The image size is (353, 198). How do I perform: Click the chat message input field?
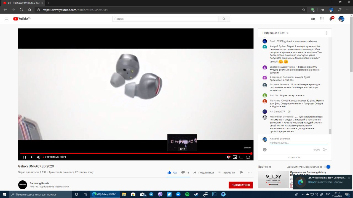click(298, 143)
